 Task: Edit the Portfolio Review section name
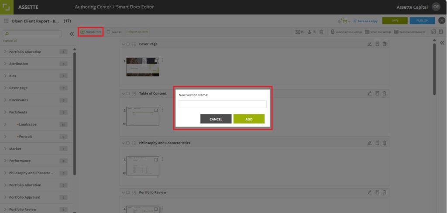pos(369,192)
